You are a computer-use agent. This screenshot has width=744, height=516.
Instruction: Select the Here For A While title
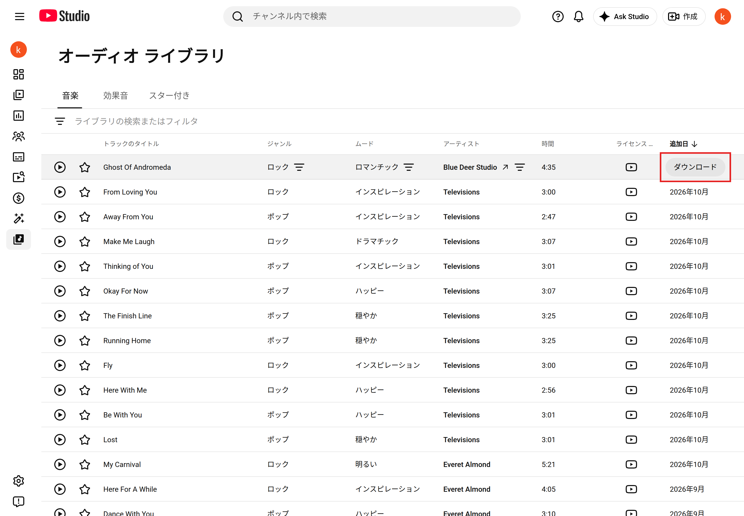click(x=130, y=489)
